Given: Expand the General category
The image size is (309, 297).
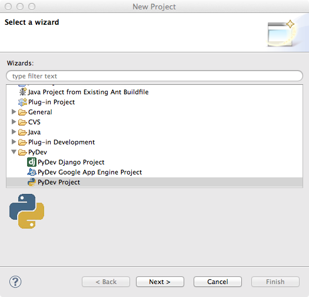Looking at the screenshot, I should (x=14, y=112).
